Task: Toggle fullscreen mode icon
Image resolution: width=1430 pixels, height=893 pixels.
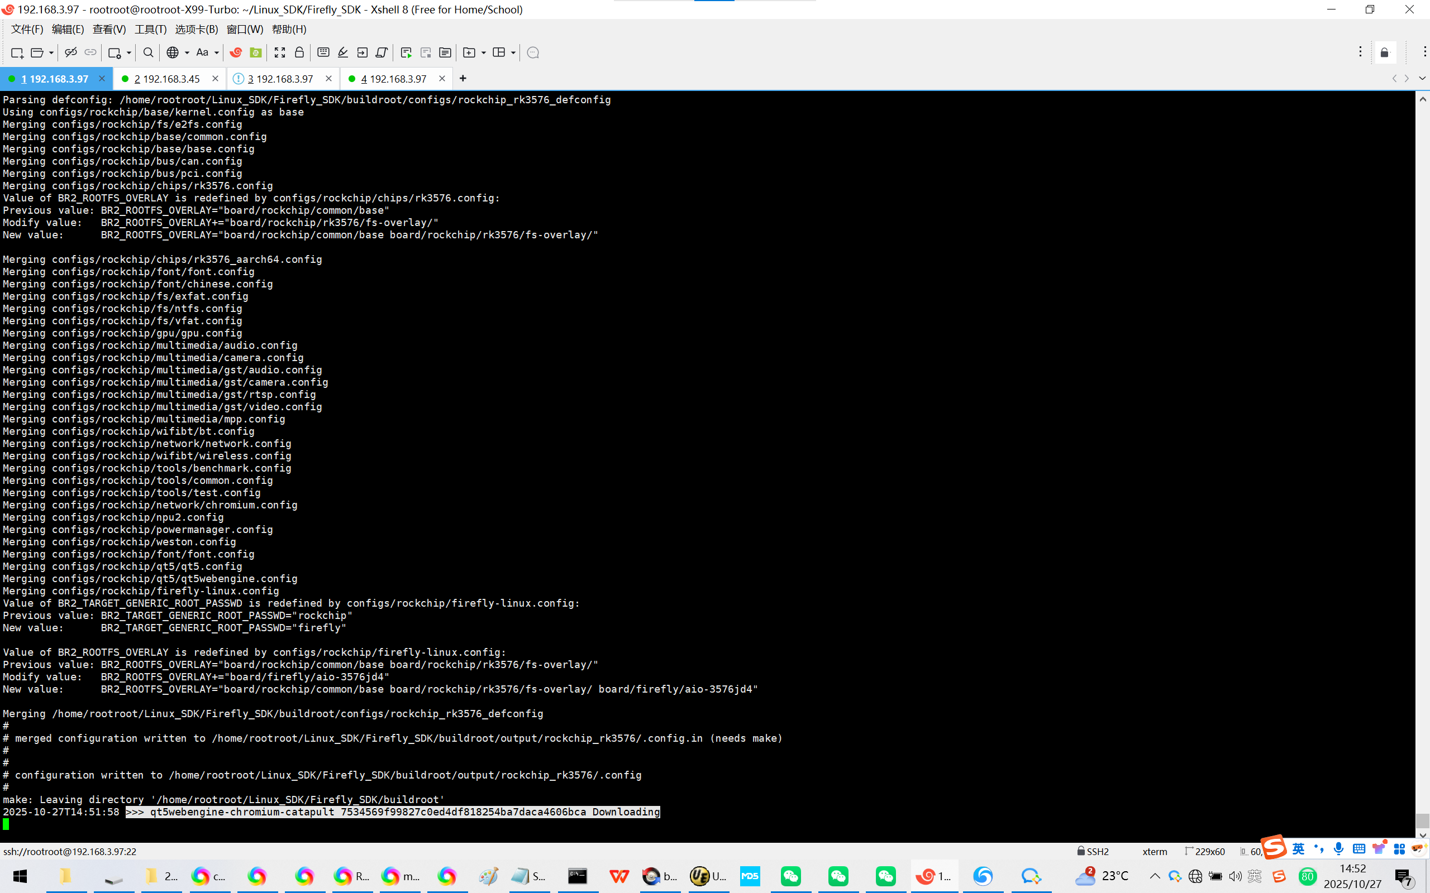Action: (279, 52)
